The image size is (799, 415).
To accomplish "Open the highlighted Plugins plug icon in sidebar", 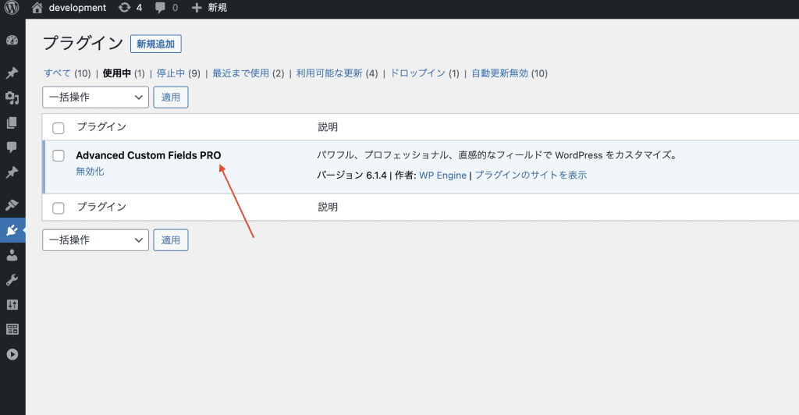I will pos(12,231).
